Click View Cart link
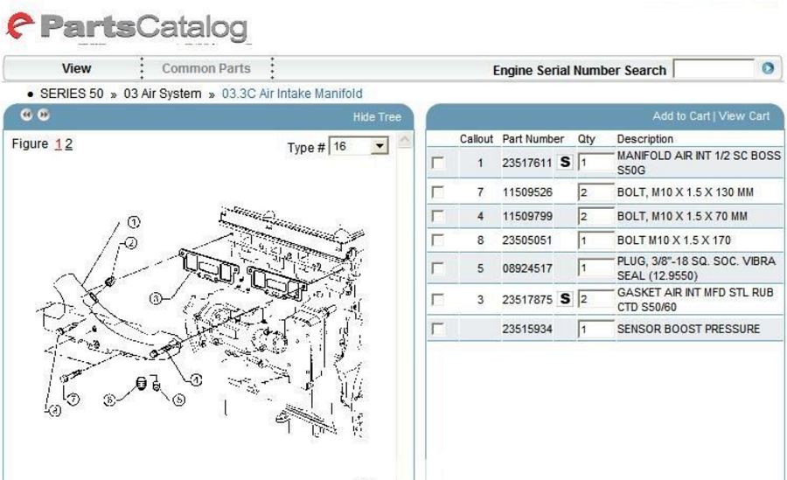 pos(744,116)
